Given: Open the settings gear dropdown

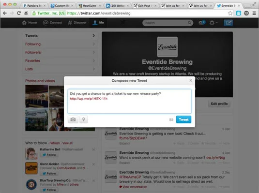Looking at the screenshot, I should point(213,23).
